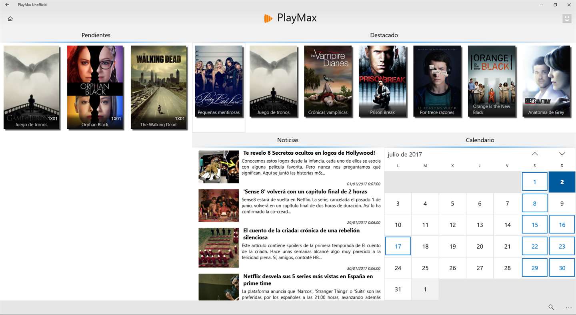Select day 31 in calendar
576x315 pixels.
coord(398,289)
